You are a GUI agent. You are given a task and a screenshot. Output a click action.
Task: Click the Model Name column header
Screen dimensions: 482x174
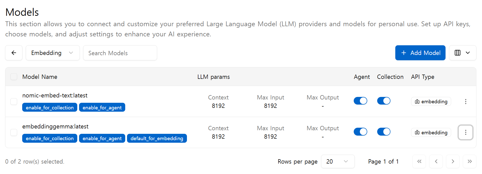click(40, 77)
